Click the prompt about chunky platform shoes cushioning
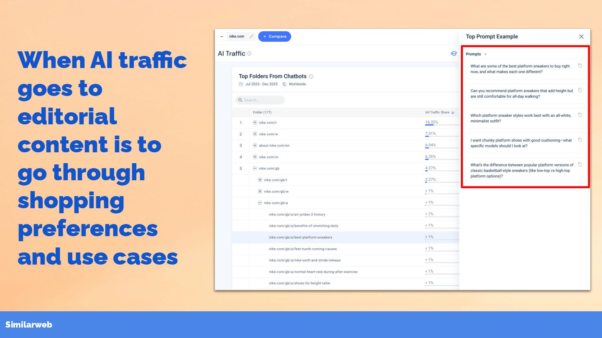Image resolution: width=602 pixels, height=338 pixels. 521,143
